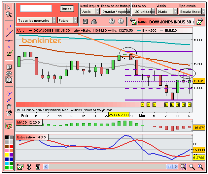Pick the cyan color swatch

[x=7, y=163]
